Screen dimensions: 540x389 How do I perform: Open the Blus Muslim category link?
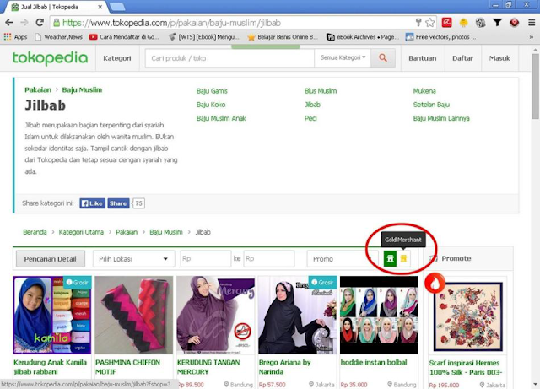click(321, 91)
